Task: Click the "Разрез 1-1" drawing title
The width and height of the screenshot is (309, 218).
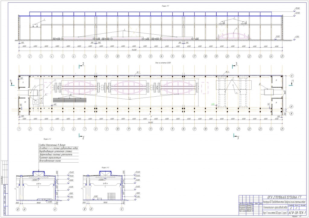Action: (x=165, y=6)
